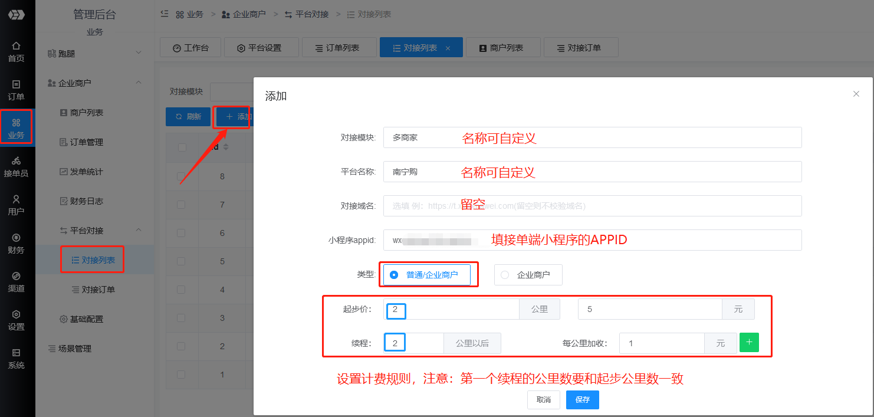874x417 pixels.
Task: Click the app logo icon at top-left
Action: tap(16, 15)
